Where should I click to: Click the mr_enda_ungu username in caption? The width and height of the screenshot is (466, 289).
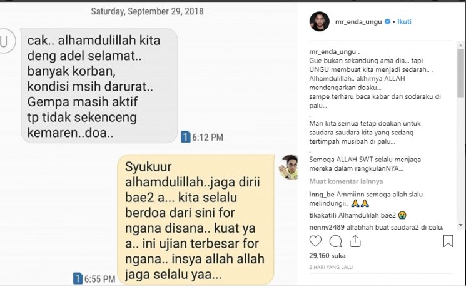point(332,52)
